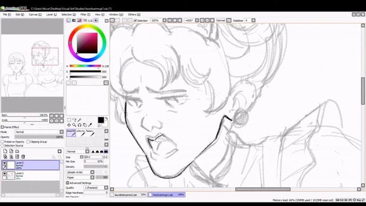Screen dimensions: 366x206
Task: Select the eyedropper color picker tool
Action: 90,125
